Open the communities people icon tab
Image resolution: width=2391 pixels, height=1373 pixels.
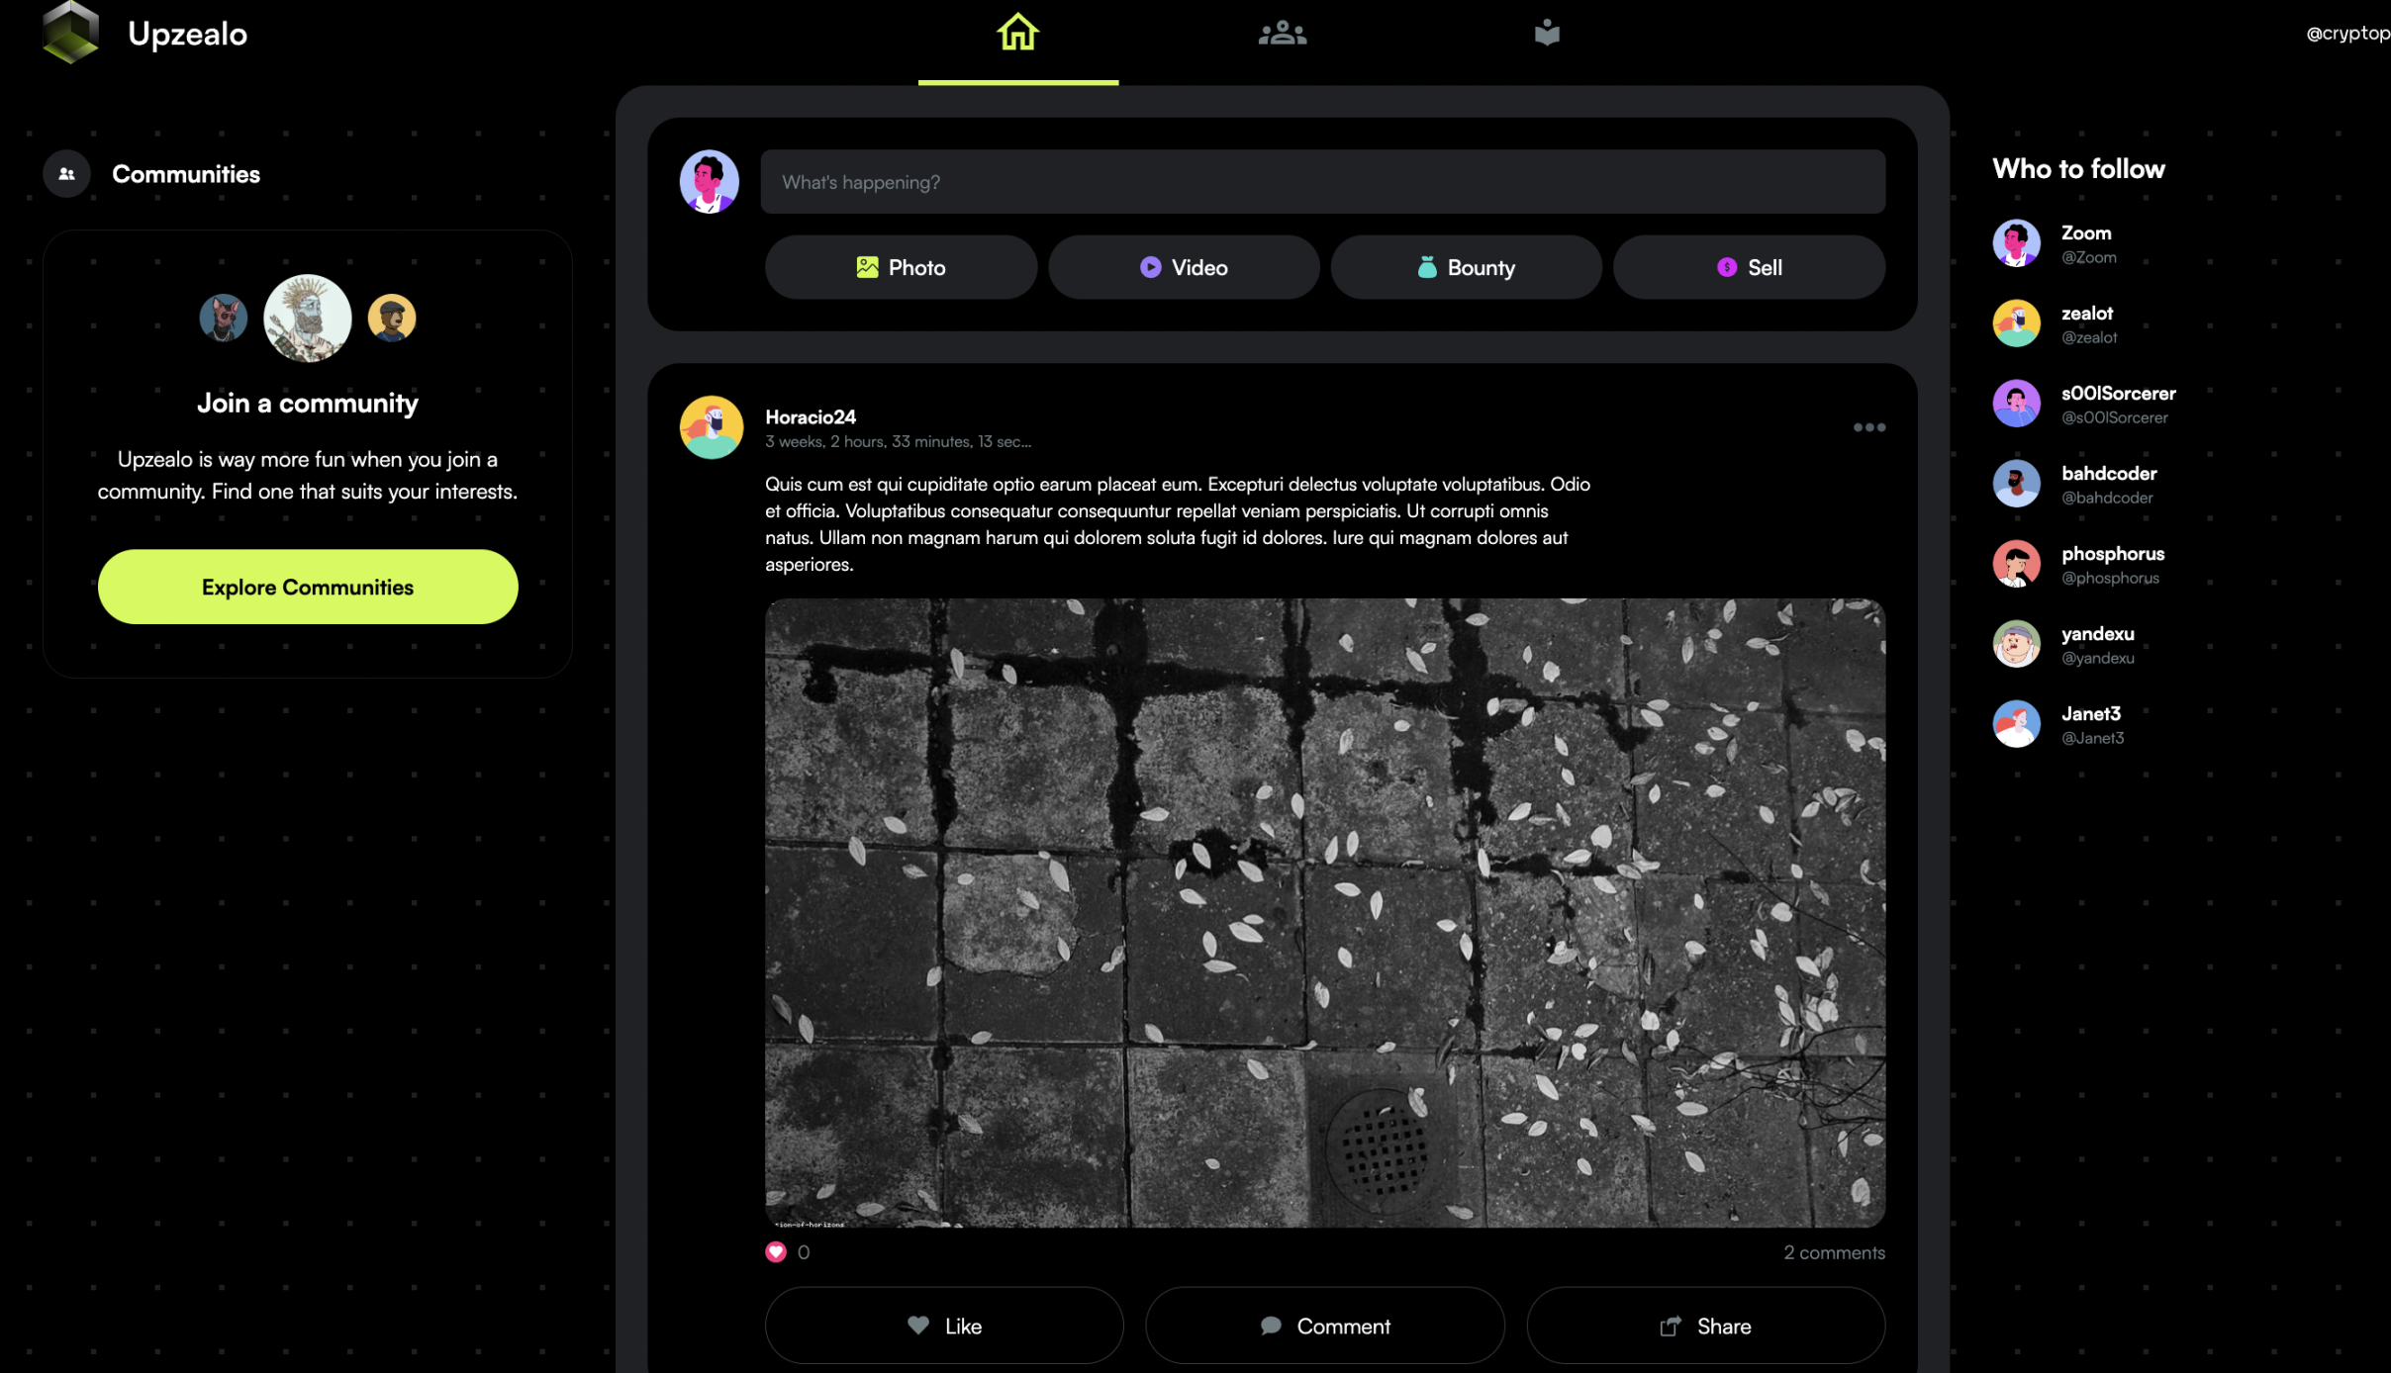coord(1283,34)
